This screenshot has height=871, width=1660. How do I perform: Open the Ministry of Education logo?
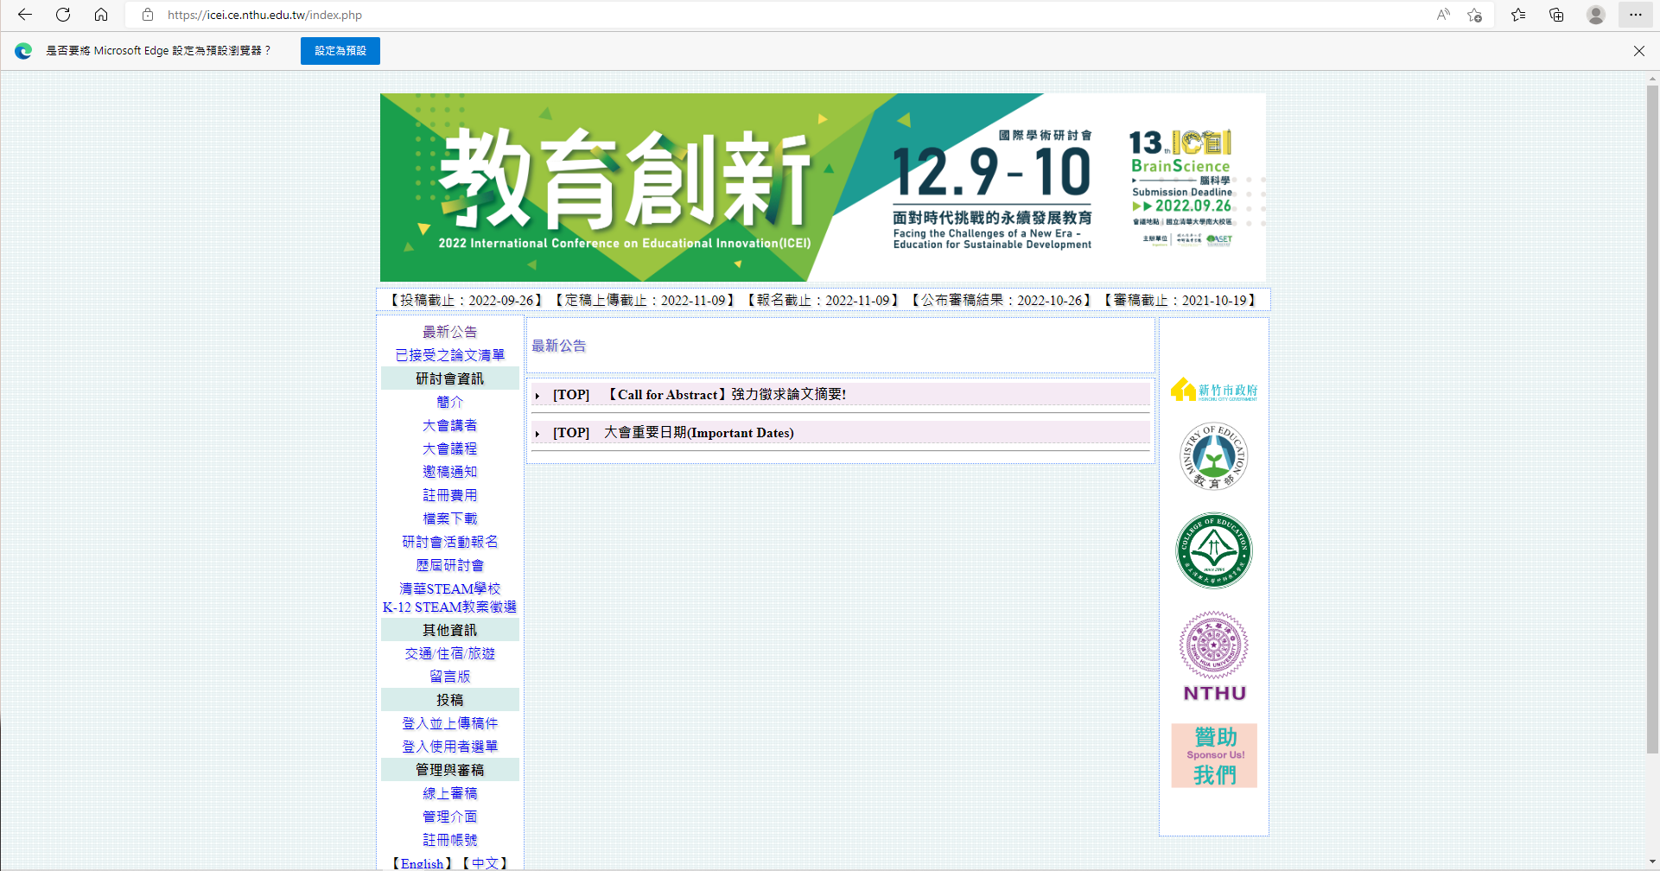[1214, 457]
